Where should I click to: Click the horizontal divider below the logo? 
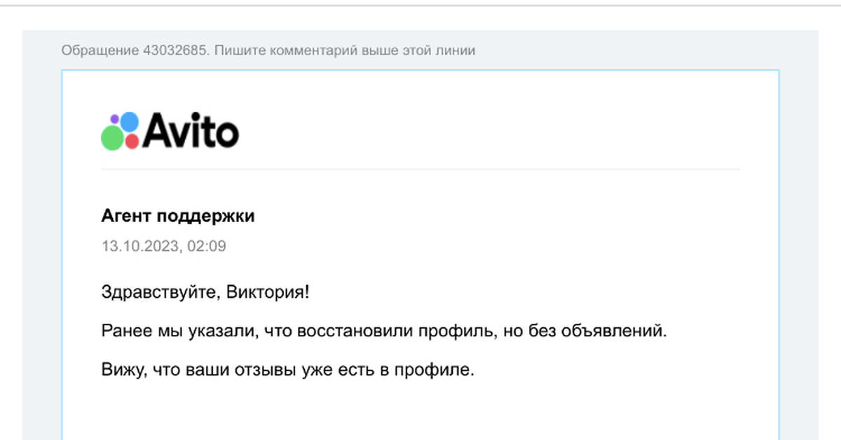pyautogui.click(x=420, y=168)
